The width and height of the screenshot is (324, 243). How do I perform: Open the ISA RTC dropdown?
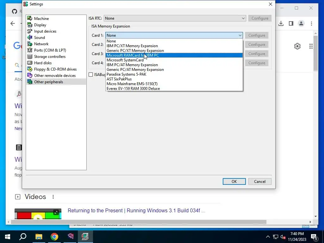pyautogui.click(x=175, y=18)
